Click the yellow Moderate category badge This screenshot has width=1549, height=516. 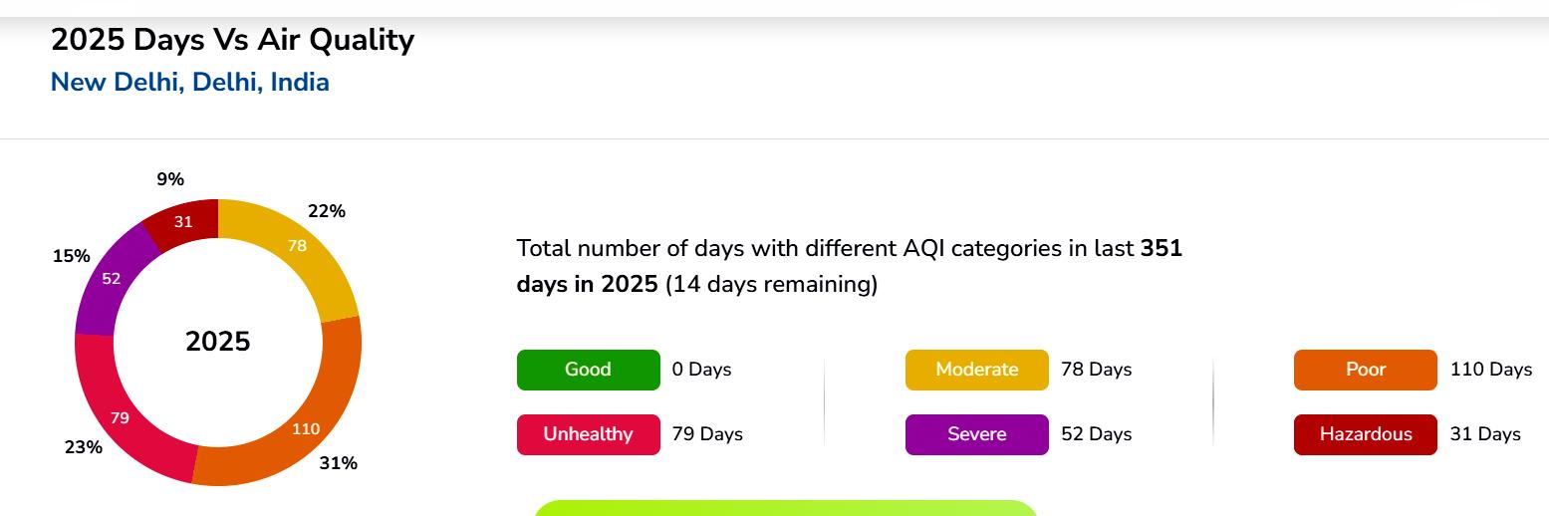pyautogui.click(x=976, y=370)
